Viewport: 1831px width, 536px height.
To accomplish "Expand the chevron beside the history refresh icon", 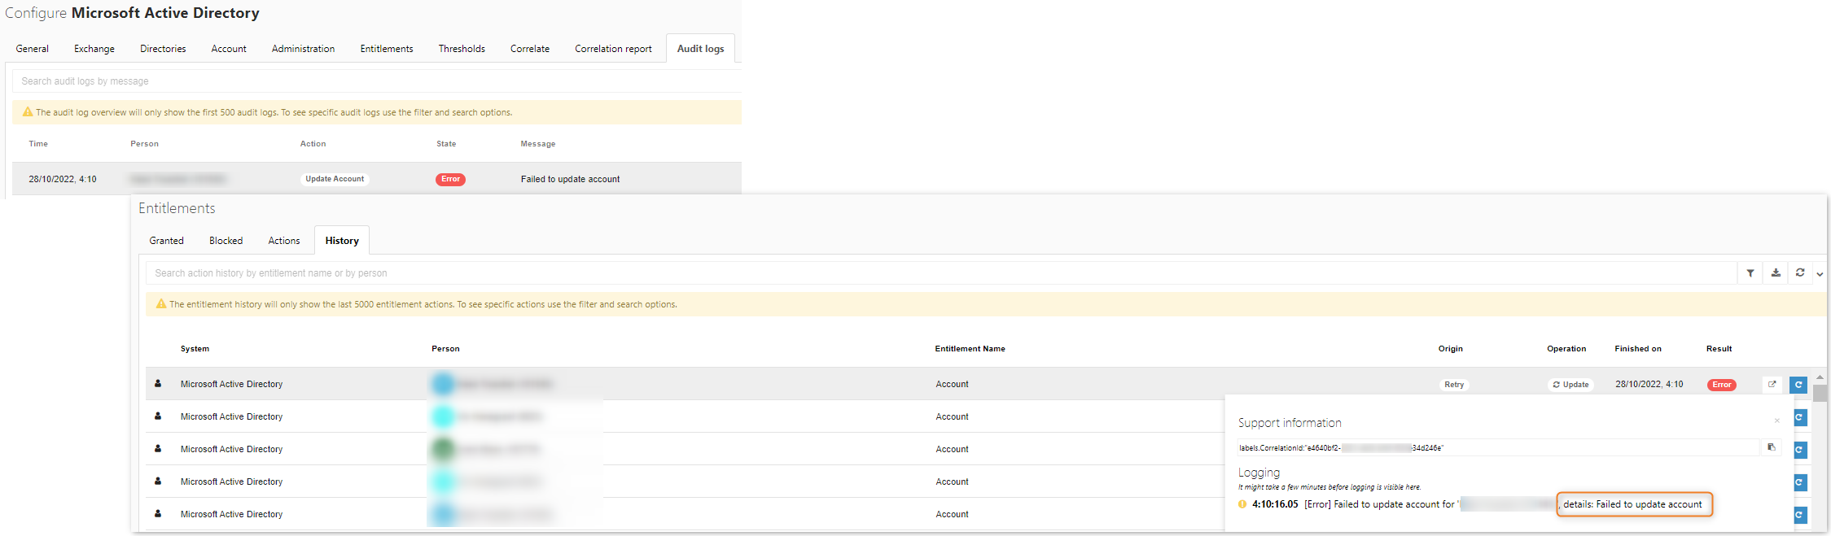I will click(1820, 274).
